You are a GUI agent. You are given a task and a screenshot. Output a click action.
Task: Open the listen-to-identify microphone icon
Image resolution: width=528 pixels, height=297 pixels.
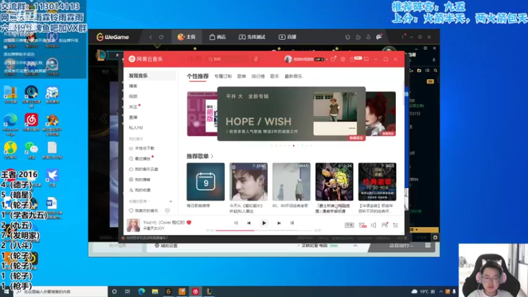pos(256,59)
